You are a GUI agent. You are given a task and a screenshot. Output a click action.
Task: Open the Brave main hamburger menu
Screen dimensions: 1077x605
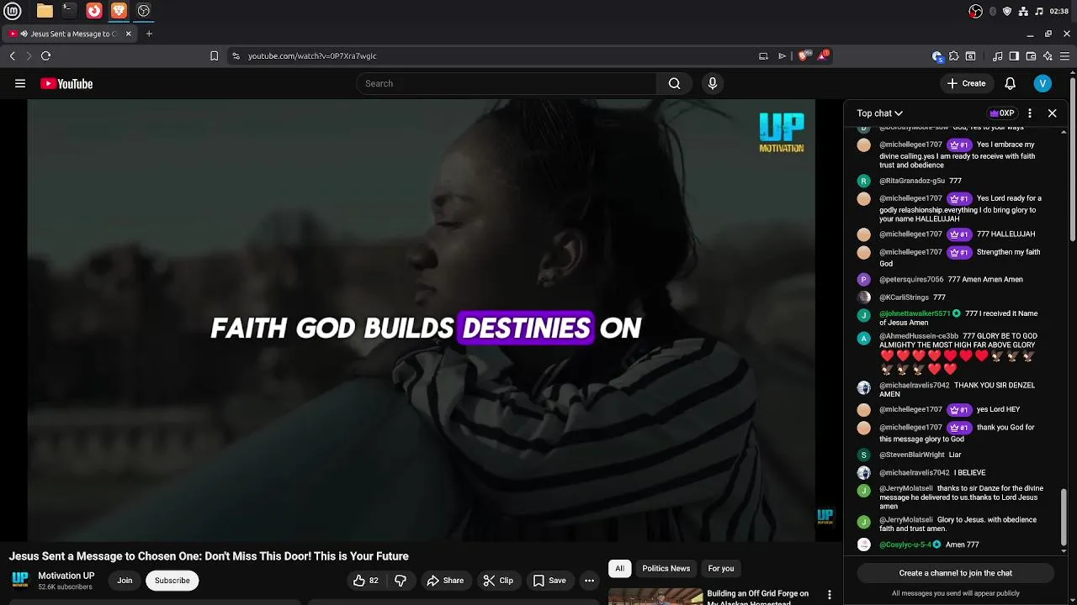[1064, 56]
